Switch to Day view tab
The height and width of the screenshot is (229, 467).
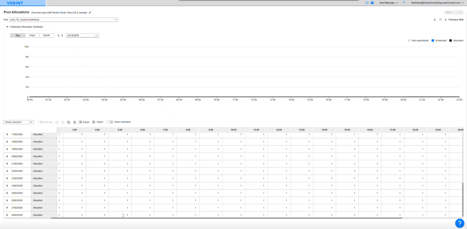click(18, 36)
